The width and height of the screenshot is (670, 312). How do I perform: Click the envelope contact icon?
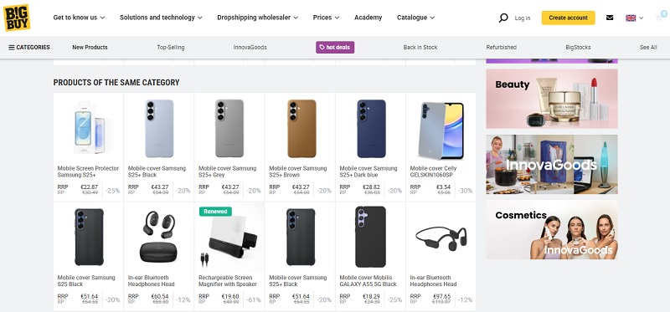tap(610, 18)
